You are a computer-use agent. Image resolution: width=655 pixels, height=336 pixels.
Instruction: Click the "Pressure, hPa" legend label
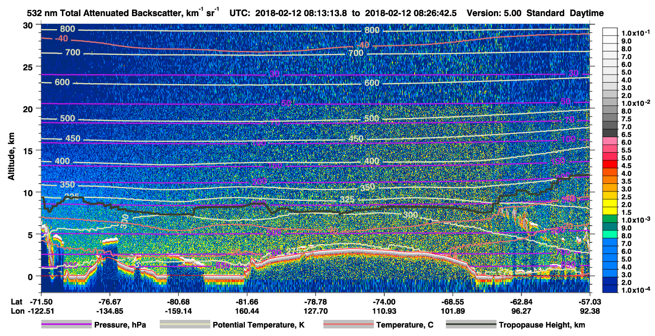click(120, 325)
